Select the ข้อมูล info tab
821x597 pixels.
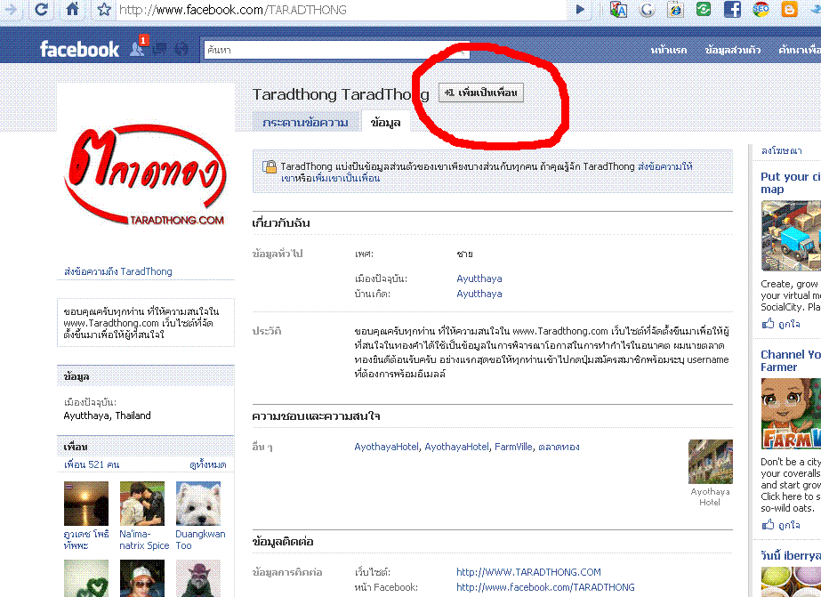click(x=385, y=123)
